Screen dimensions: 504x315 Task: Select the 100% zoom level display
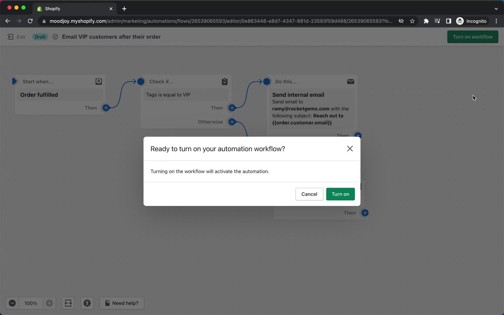tap(30, 303)
